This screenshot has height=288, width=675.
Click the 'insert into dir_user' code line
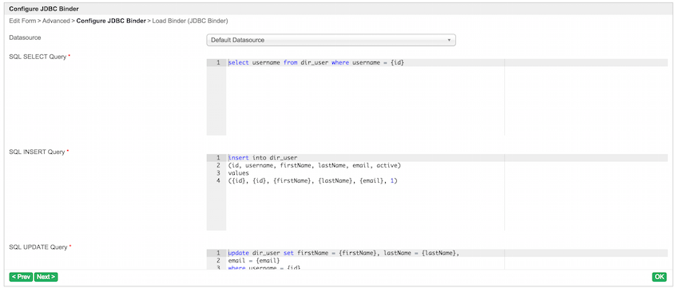pyautogui.click(x=263, y=158)
